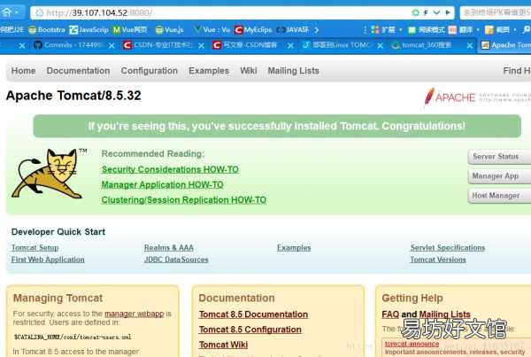Open the Vue bookmark with M icon

[130, 30]
